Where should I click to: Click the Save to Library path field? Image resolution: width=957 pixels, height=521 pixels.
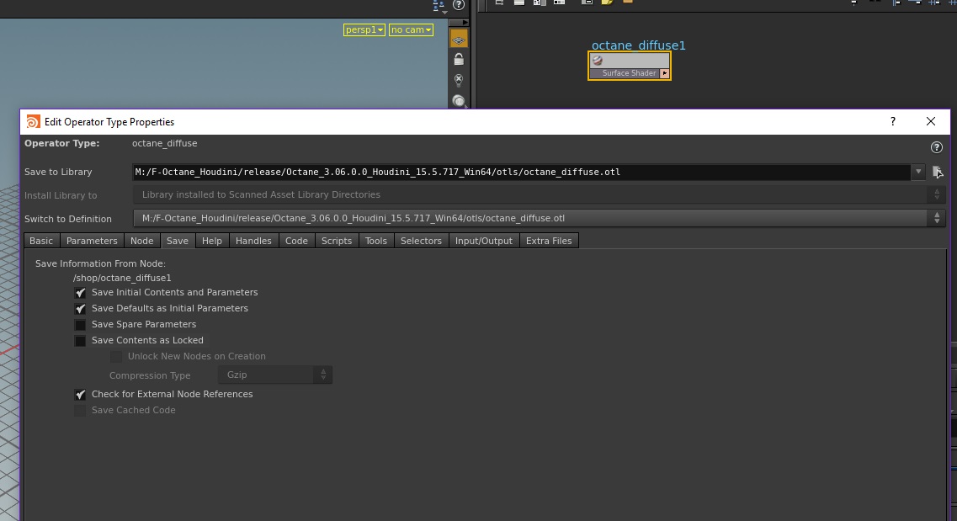tap(522, 172)
